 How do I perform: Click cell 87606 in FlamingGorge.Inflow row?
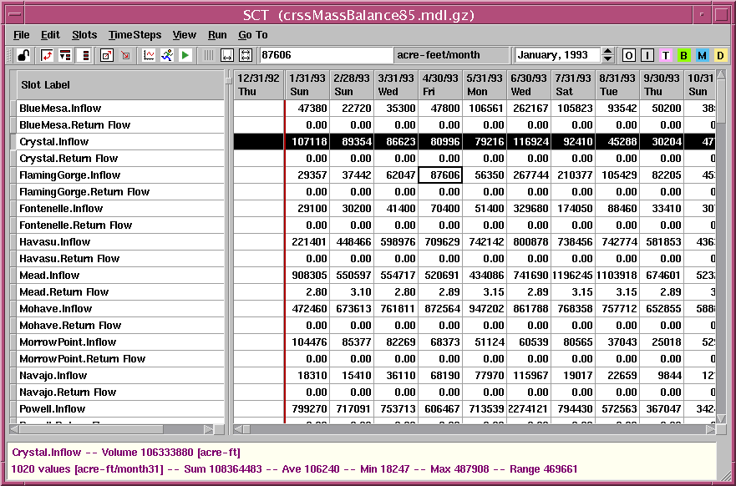tap(440, 175)
